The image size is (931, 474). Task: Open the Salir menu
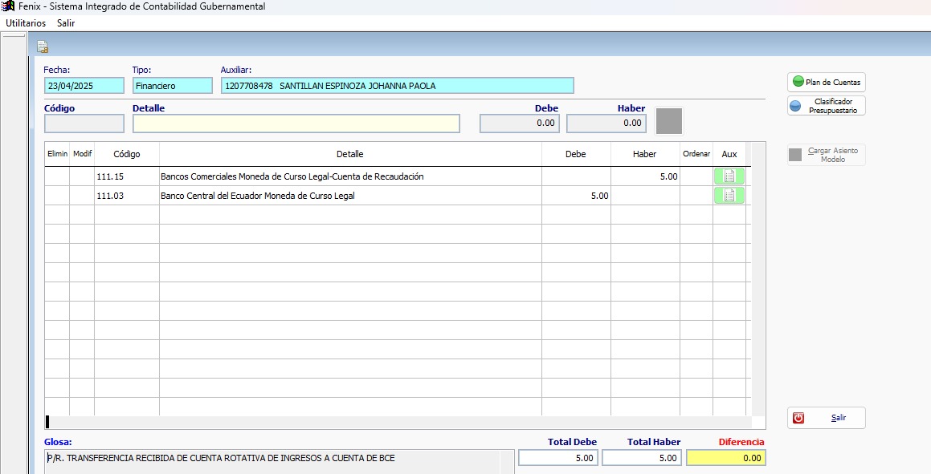(x=66, y=23)
